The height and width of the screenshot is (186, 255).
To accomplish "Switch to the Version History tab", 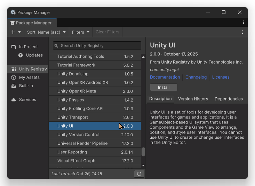I will coord(193,99).
